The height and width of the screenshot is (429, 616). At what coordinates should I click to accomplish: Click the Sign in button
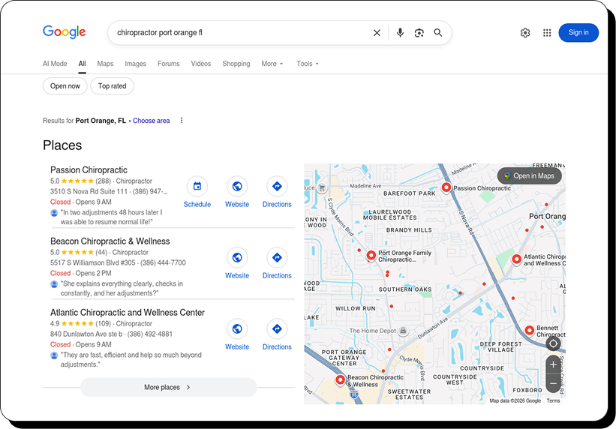pos(578,32)
